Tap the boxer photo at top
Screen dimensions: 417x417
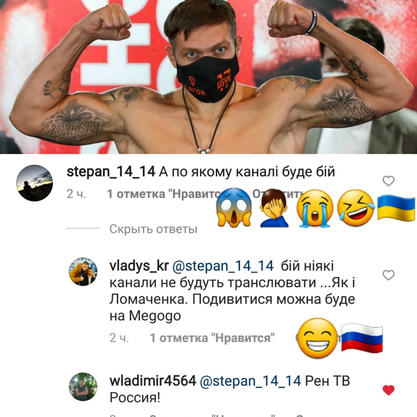(208, 77)
